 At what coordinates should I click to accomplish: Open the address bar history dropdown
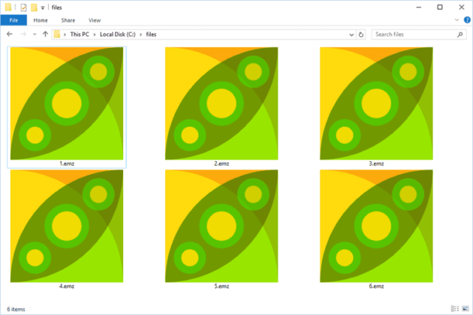click(351, 34)
